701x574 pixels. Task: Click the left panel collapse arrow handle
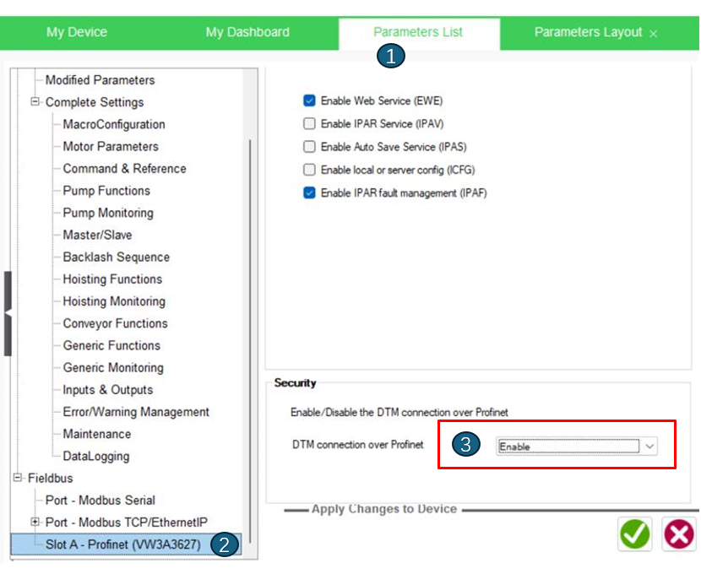[8, 313]
